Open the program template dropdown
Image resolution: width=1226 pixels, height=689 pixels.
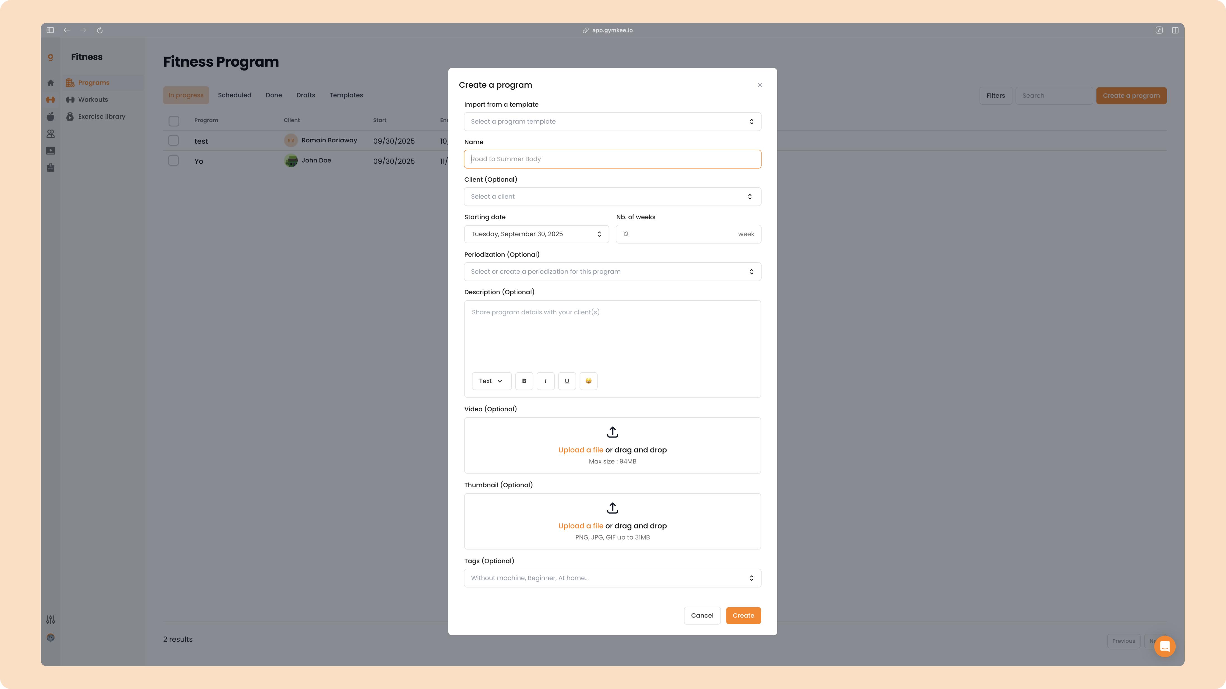click(x=612, y=121)
